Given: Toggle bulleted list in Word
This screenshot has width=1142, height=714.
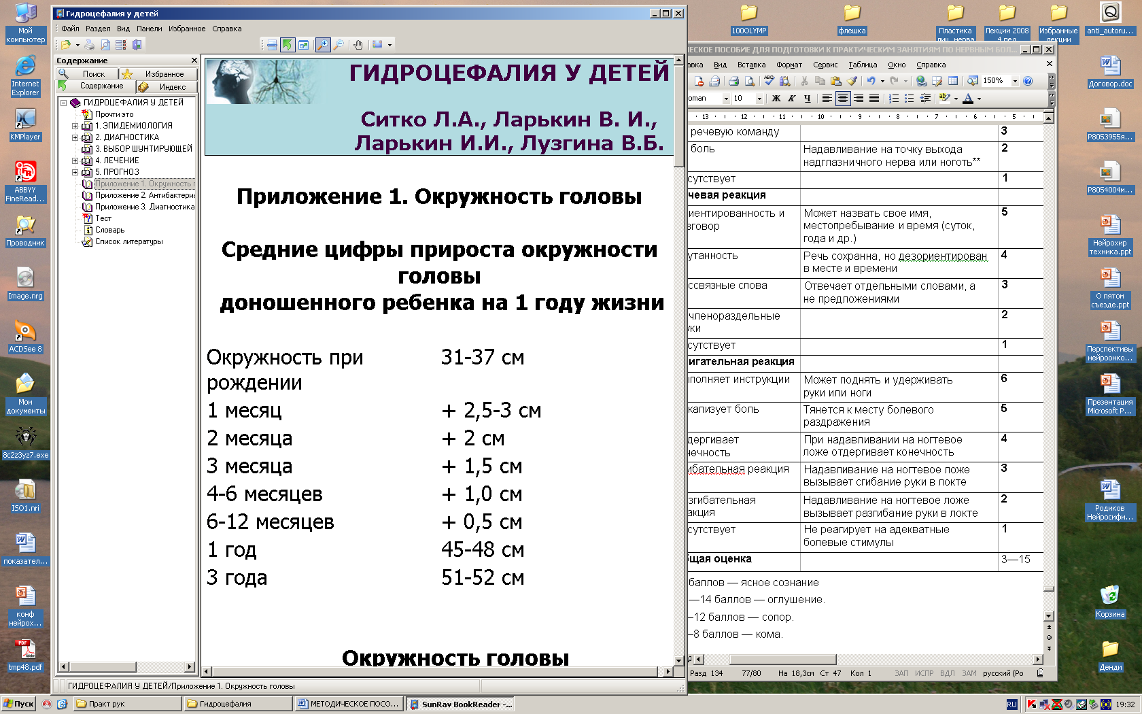Looking at the screenshot, I should coord(910,99).
